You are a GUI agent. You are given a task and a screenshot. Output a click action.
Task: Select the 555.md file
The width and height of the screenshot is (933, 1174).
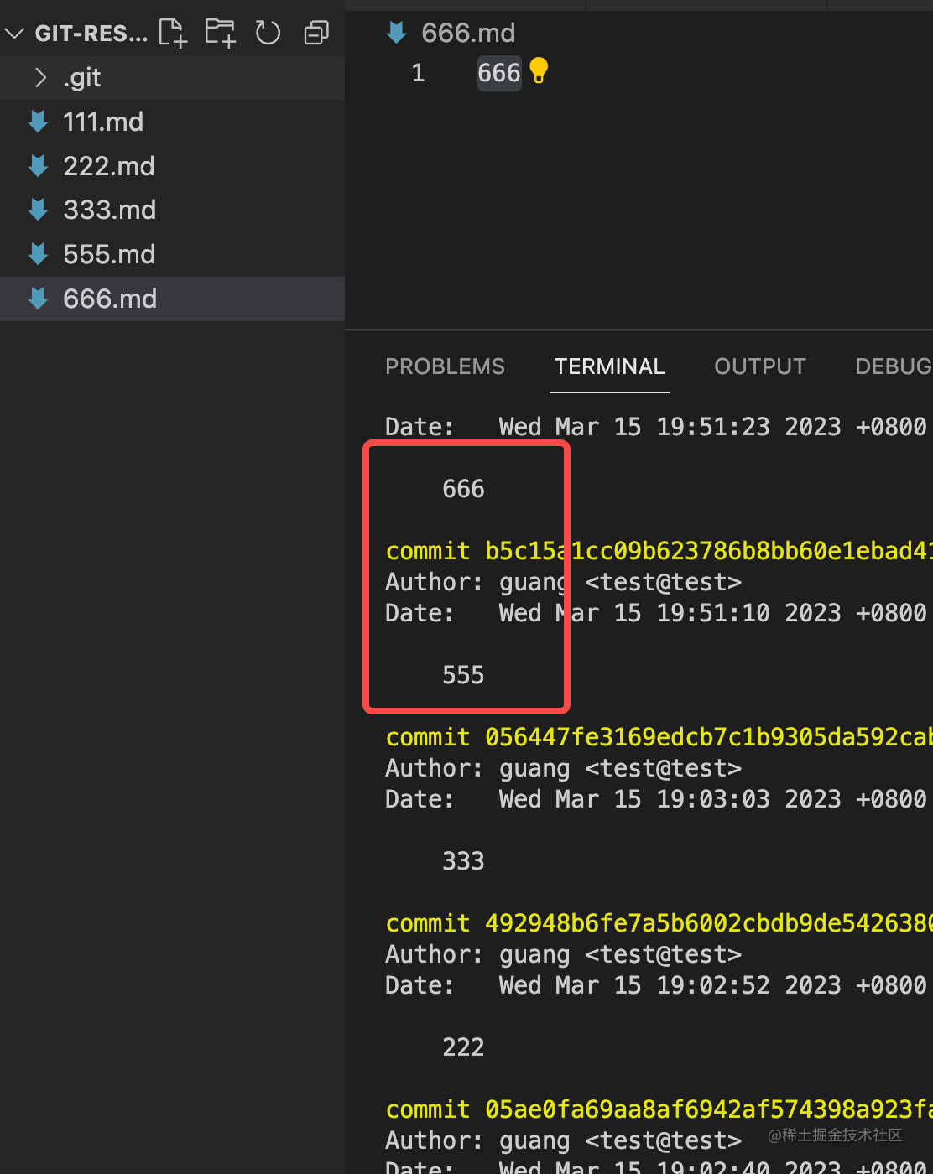pos(109,253)
